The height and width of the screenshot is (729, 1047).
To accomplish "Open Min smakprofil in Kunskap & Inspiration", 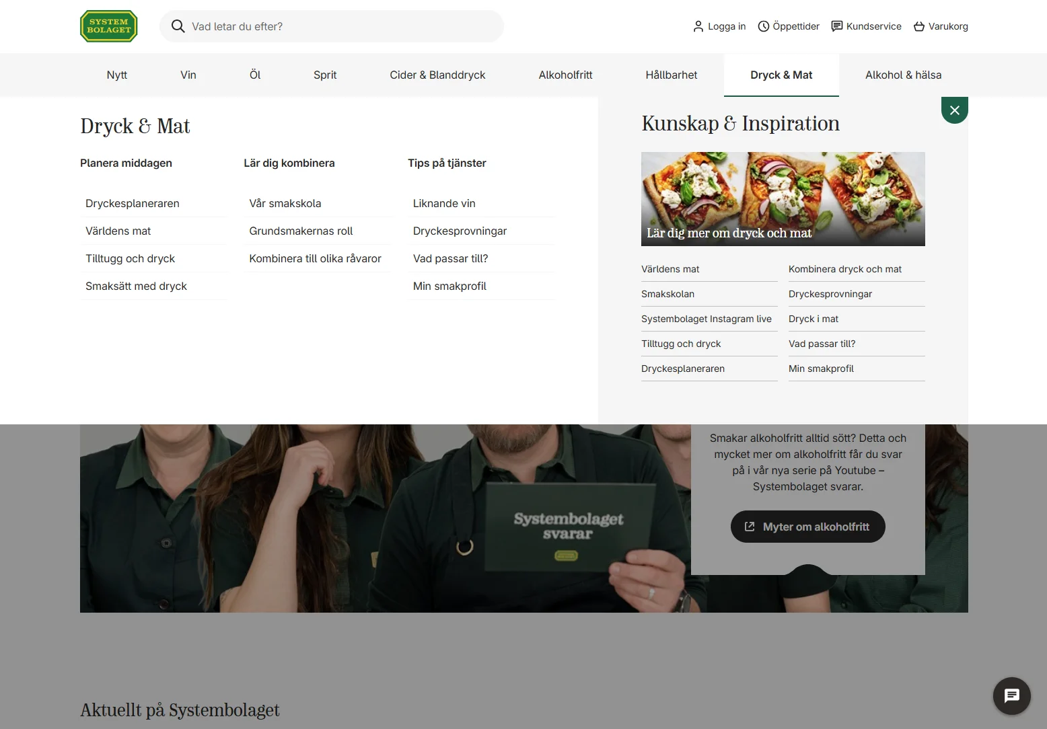I will [857, 369].
